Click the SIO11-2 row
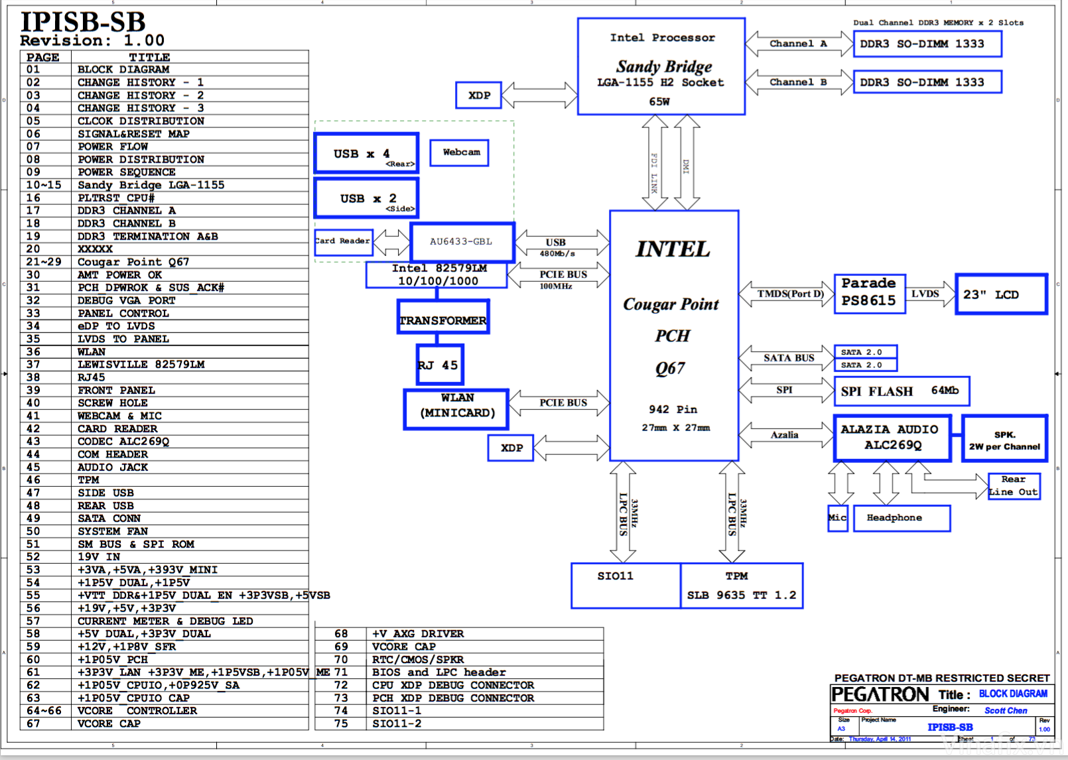Screen dimensions: 1068x760 (459, 724)
